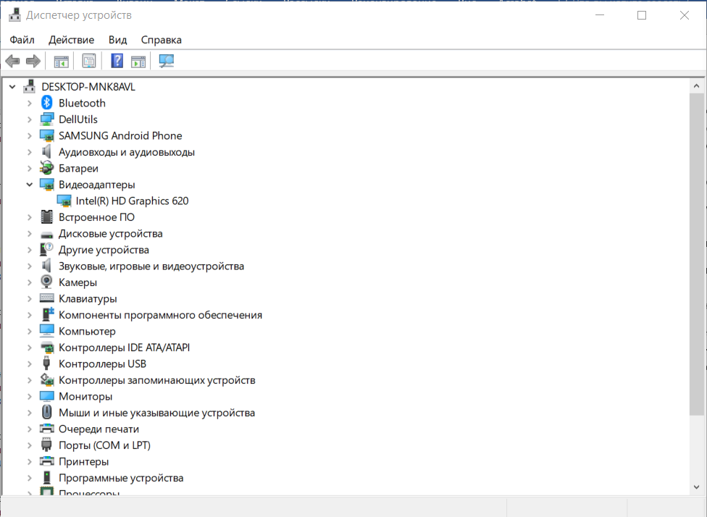Image resolution: width=707 pixels, height=517 pixels.
Task: Click the Компоненты программного обеспечения icon
Action: pyautogui.click(x=47, y=315)
